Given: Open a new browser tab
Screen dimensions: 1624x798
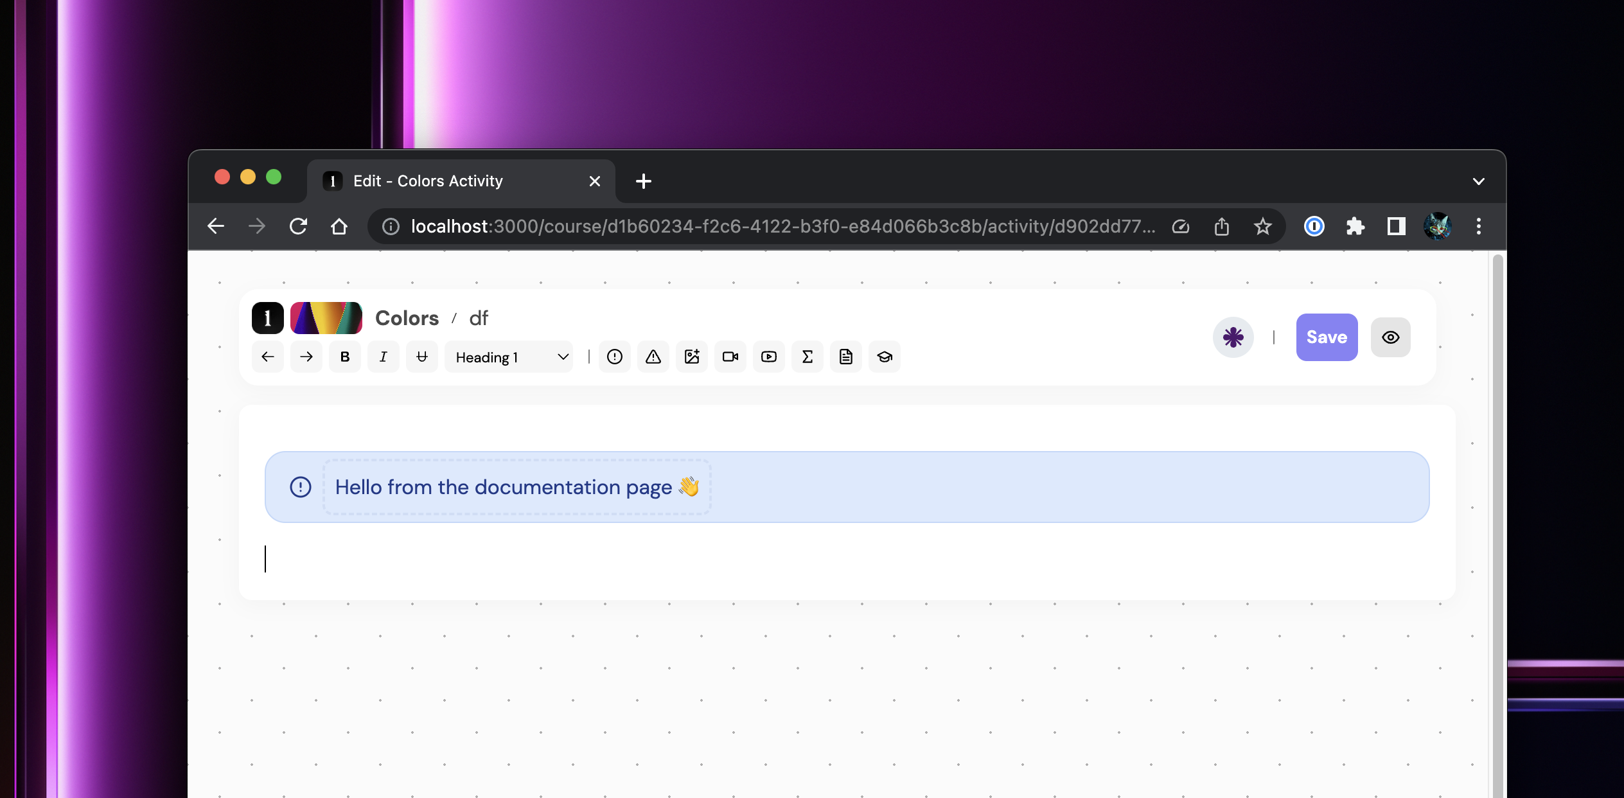Looking at the screenshot, I should [643, 181].
